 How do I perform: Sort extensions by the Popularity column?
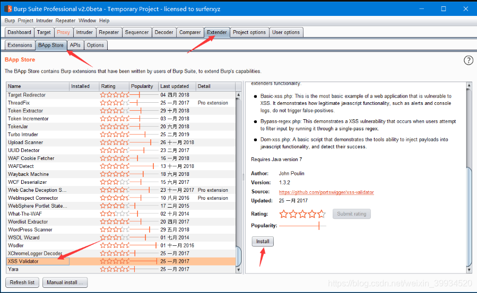tap(144, 86)
